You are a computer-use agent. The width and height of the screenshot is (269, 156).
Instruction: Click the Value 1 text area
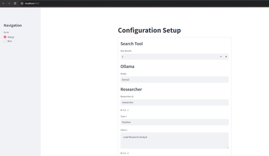coord(174,141)
